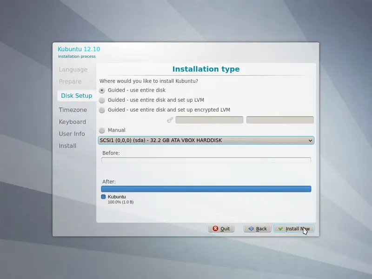Open the Language step in the sidebar

click(x=73, y=69)
